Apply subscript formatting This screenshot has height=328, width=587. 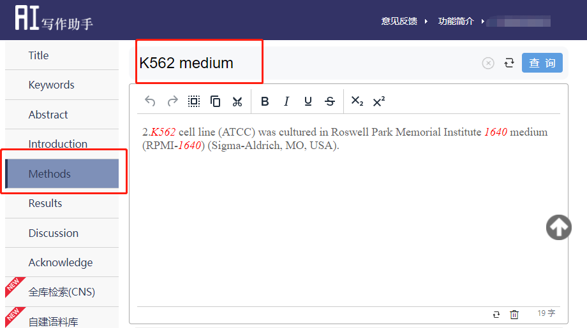click(357, 101)
